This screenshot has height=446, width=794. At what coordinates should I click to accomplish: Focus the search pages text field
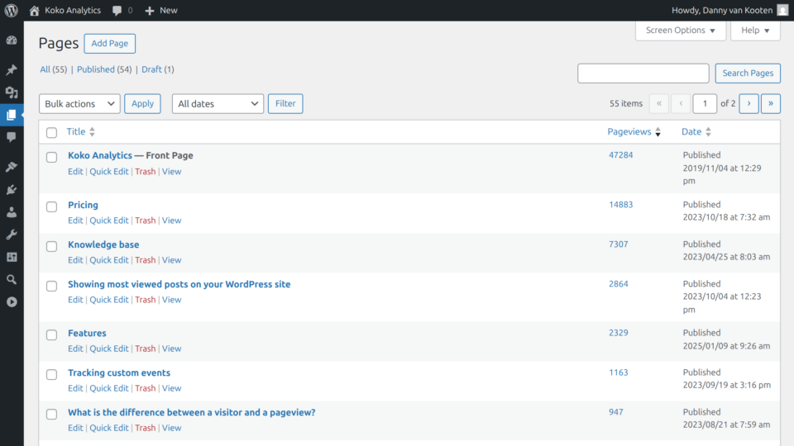point(643,74)
